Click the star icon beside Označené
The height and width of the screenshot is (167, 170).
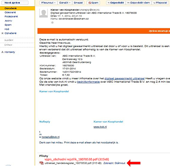pyautogui.click(x=2, y=33)
